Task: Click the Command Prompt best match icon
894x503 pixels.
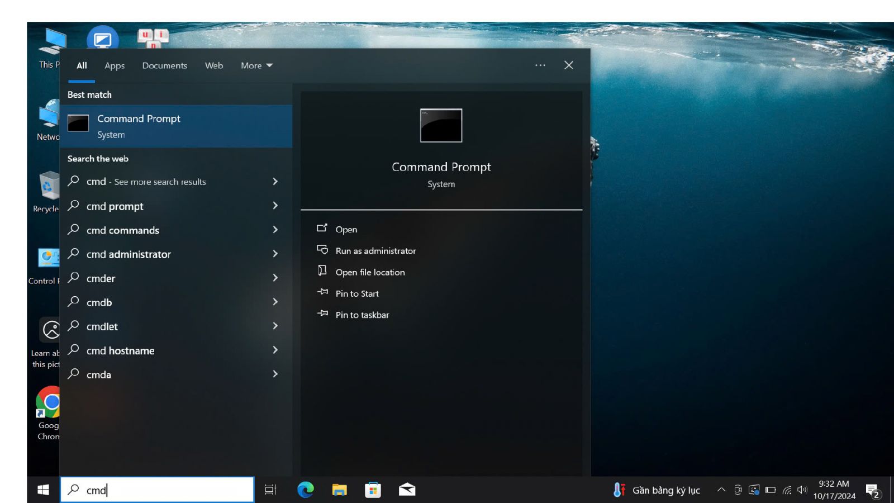Action: (78, 123)
